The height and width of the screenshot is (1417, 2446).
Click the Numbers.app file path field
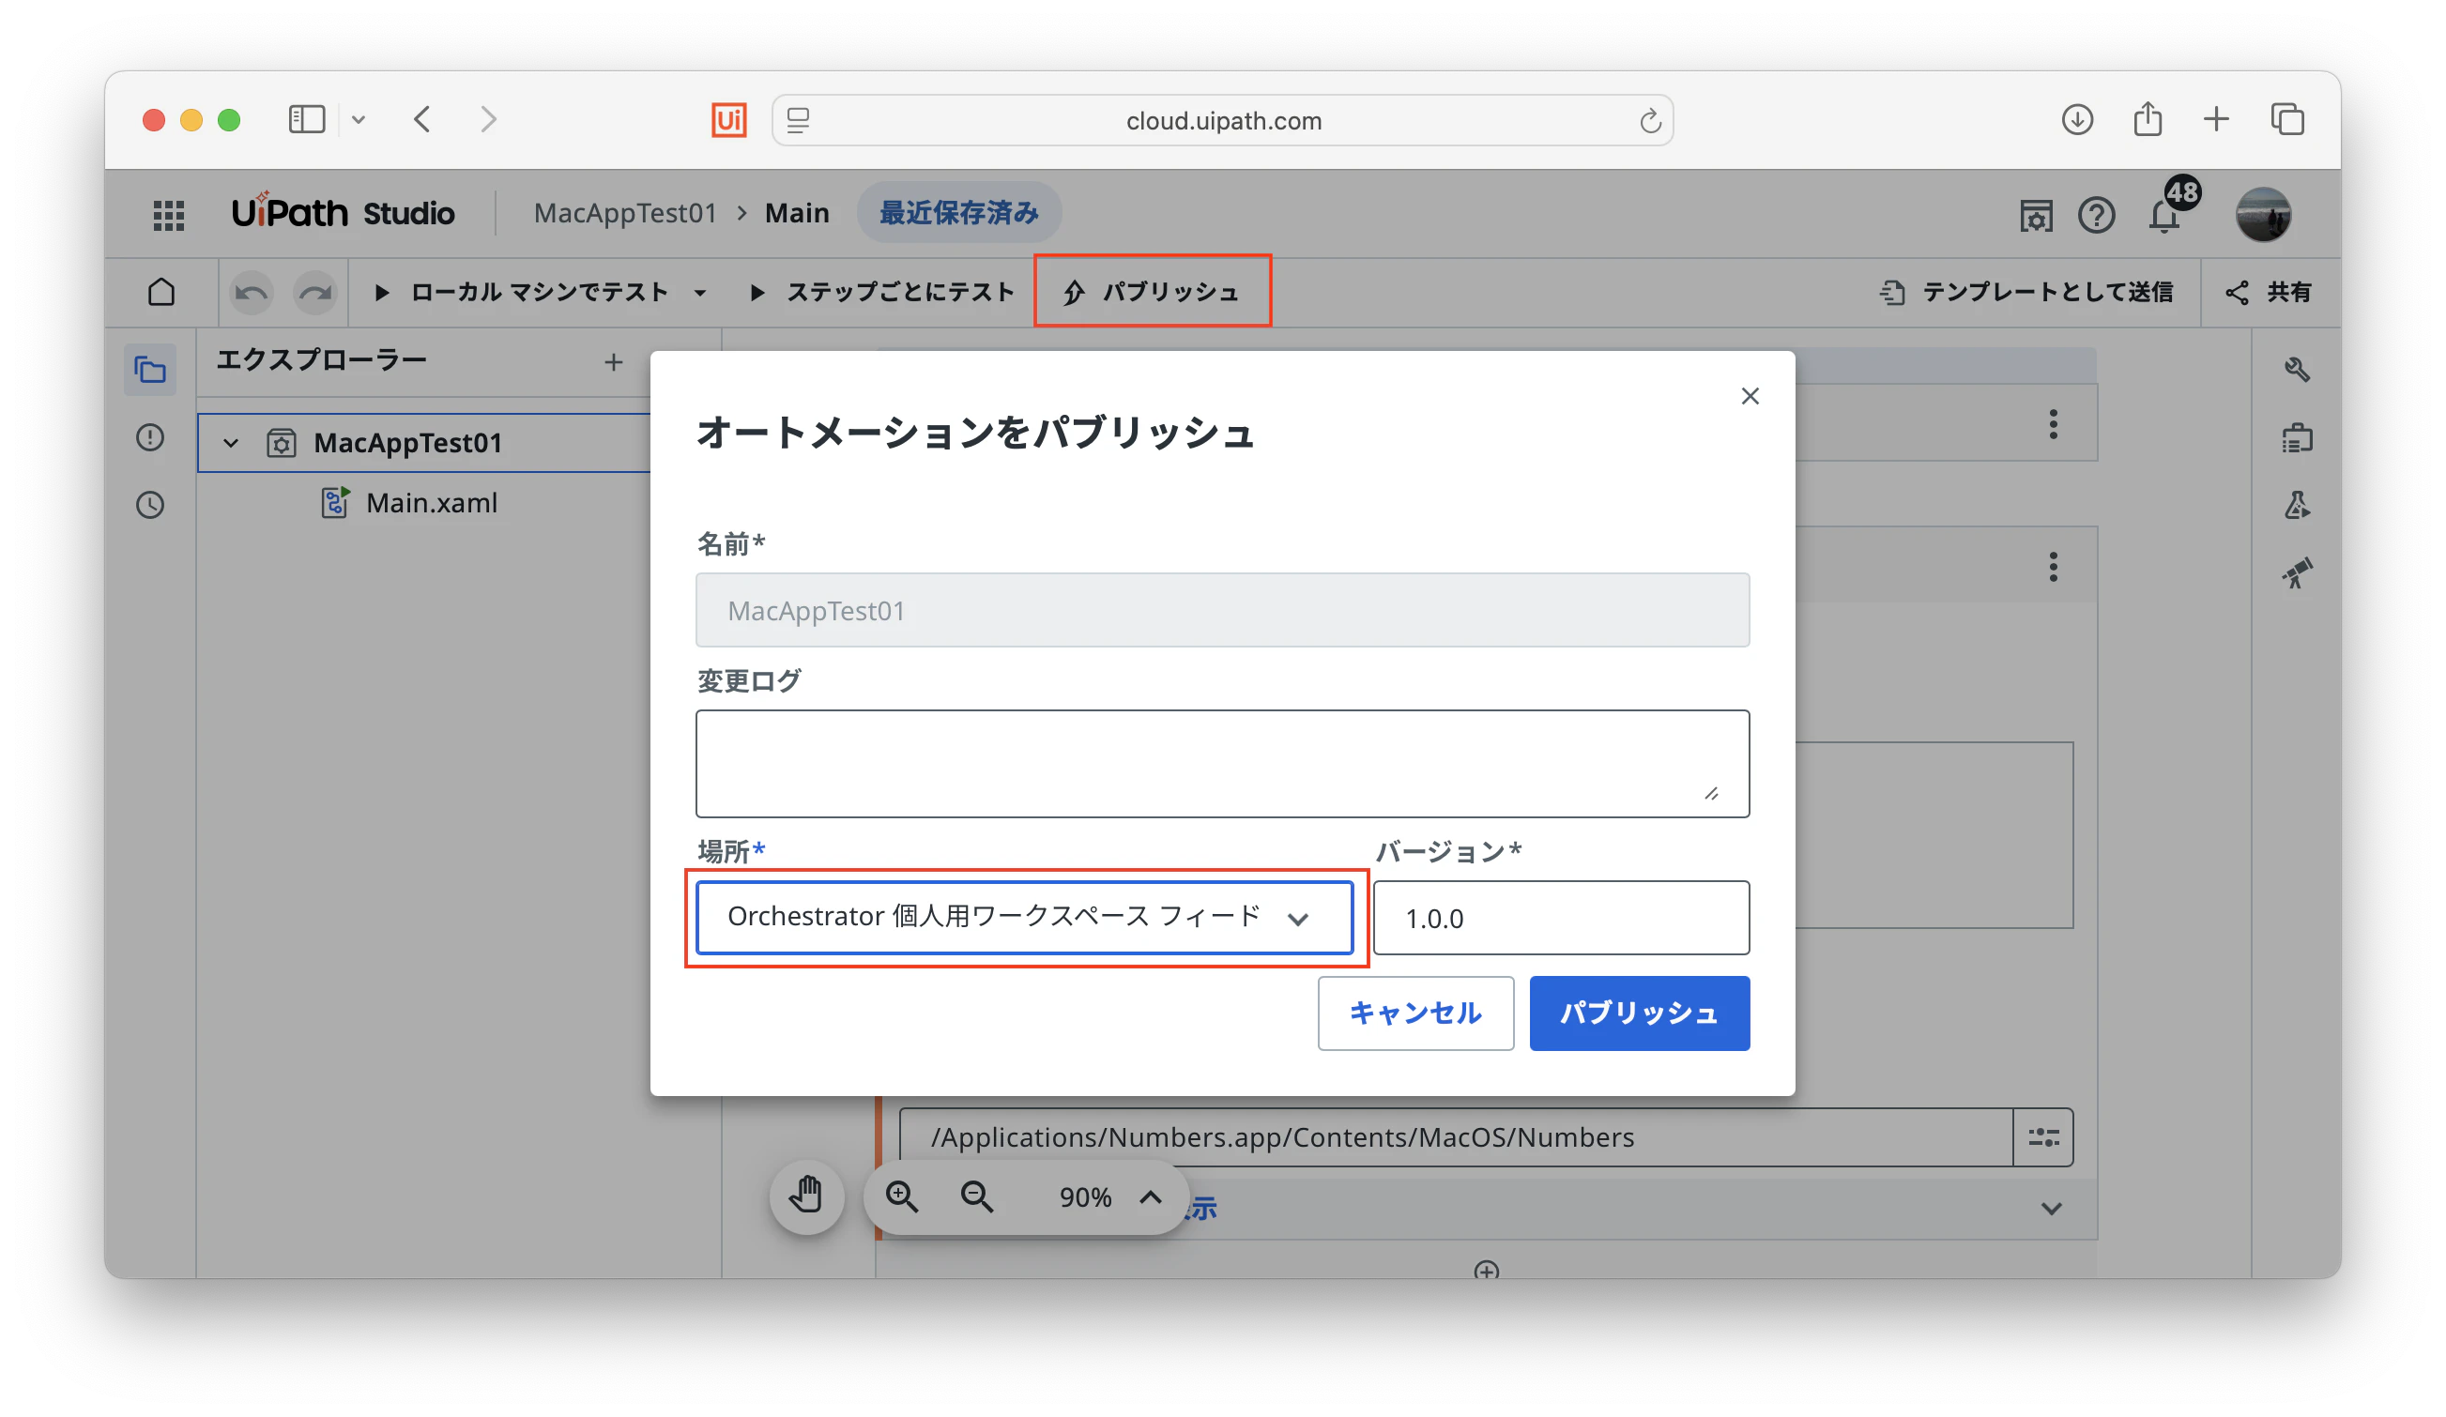click(1456, 1137)
